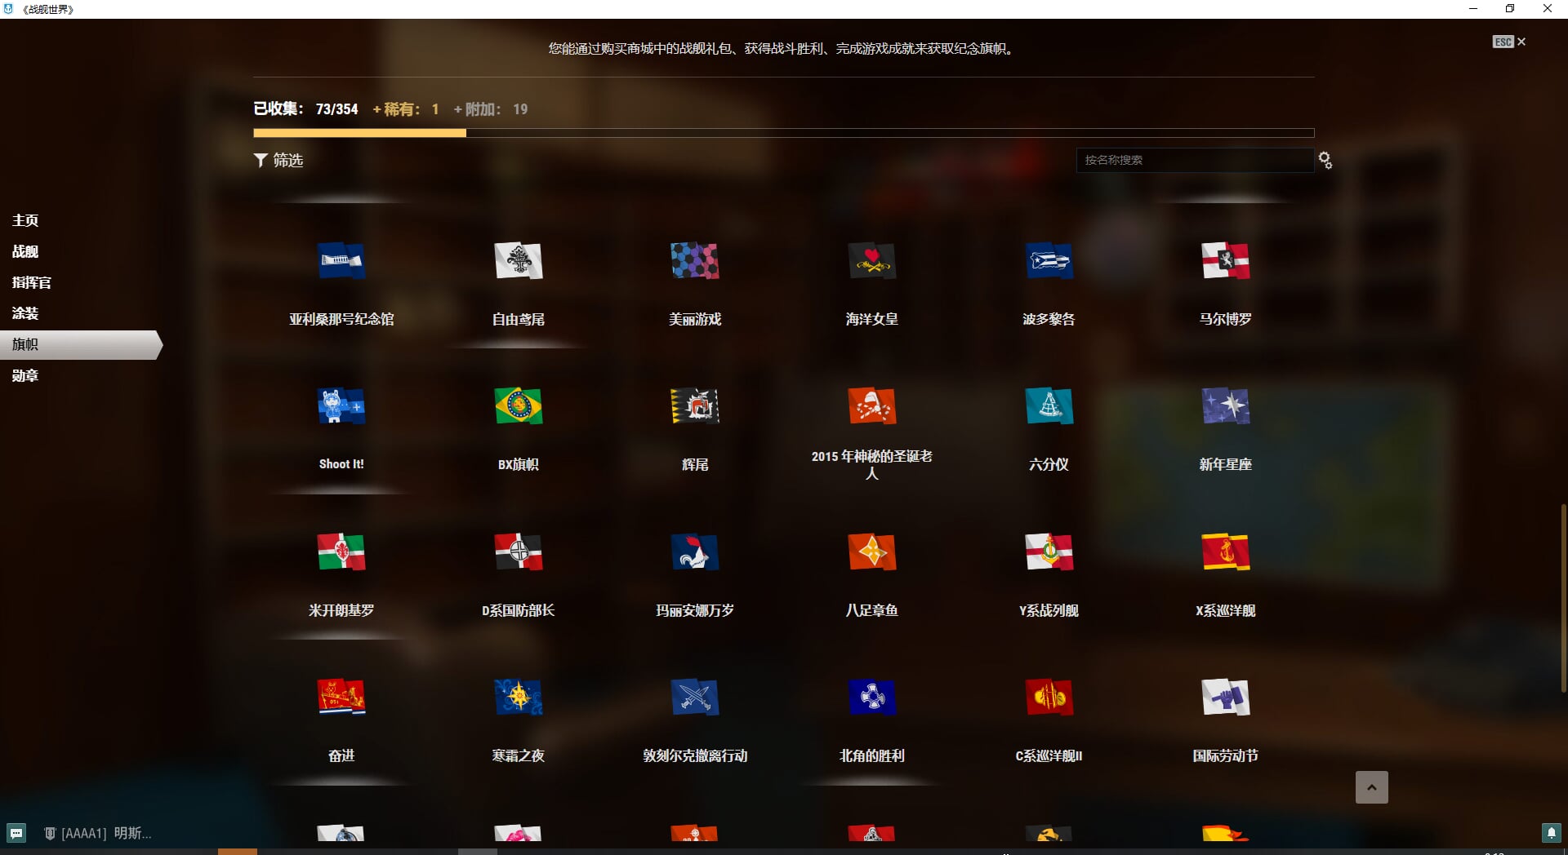1568x855 pixels.
Task: Select the 敦刻尔克撤离行动 crossed swords flag
Action: 695,698
